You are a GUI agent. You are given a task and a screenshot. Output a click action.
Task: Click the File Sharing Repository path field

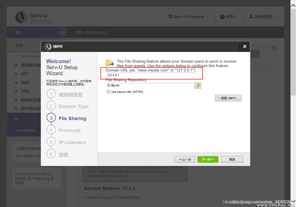pos(150,85)
